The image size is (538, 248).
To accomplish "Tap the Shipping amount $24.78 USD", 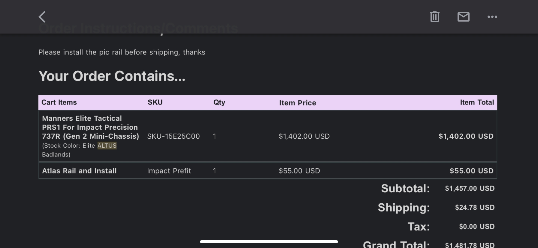I will 475,207.
